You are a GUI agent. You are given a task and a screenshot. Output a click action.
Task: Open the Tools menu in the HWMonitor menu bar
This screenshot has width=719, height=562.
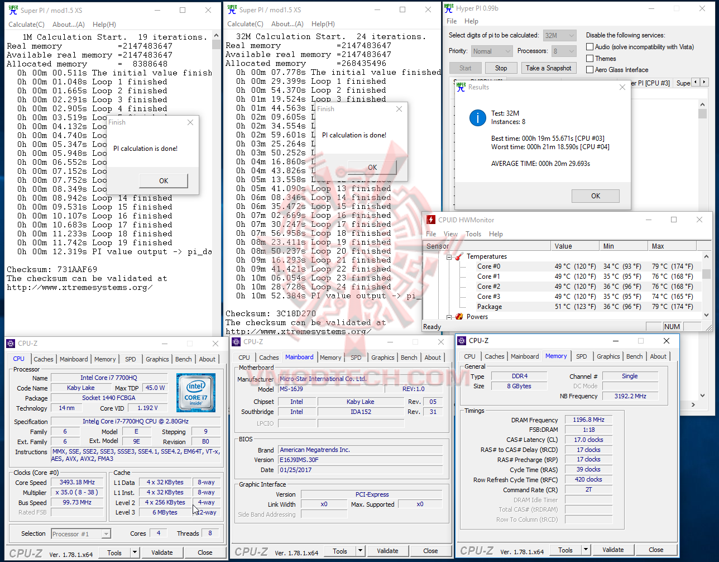[473, 234]
